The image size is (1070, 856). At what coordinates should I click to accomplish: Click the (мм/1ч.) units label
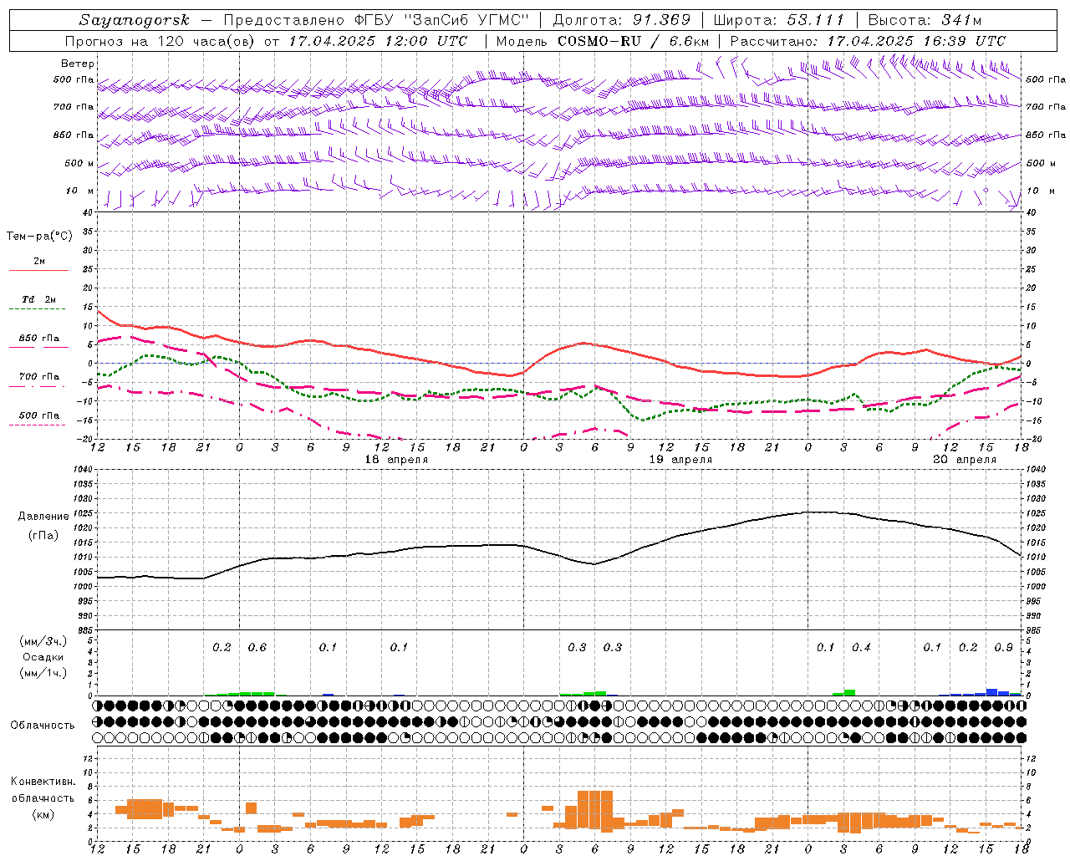(43, 673)
